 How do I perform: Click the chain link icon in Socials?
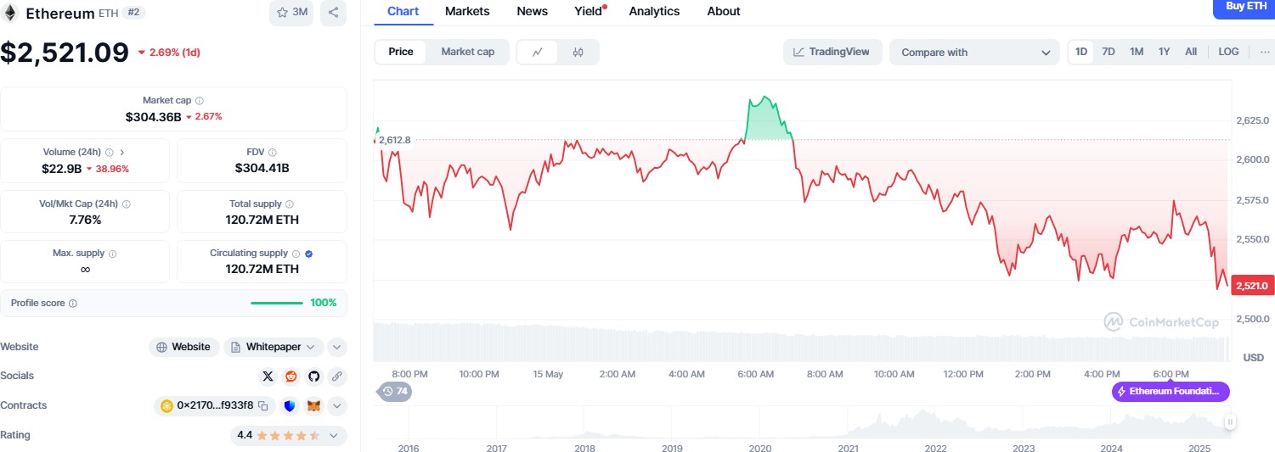point(336,376)
